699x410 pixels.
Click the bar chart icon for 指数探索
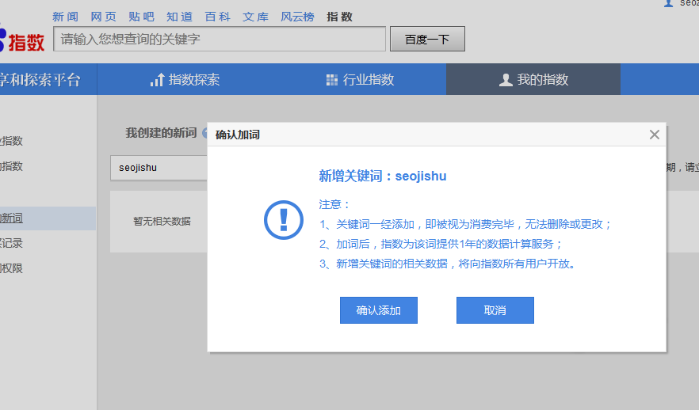click(x=156, y=80)
